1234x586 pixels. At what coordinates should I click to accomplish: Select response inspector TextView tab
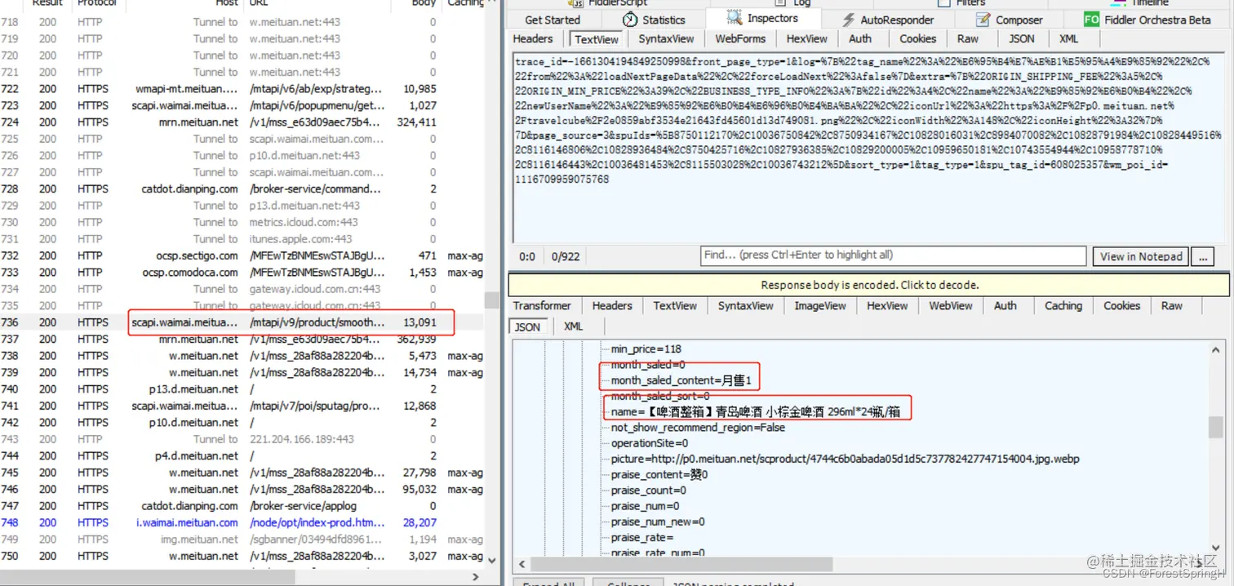click(675, 305)
